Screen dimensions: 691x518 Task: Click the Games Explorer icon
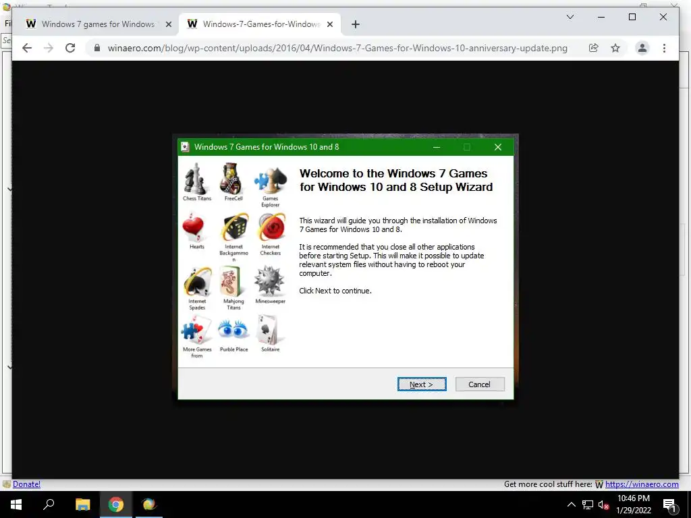click(x=270, y=179)
